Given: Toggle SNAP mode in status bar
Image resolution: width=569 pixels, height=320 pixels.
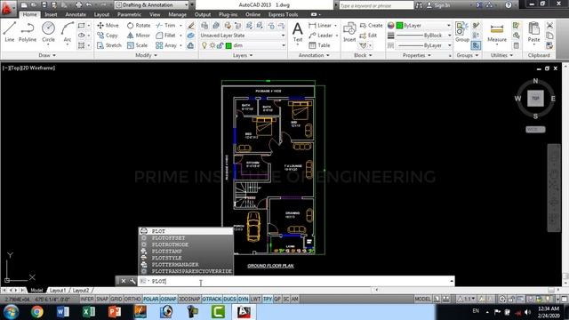Looking at the screenshot, I should pyautogui.click(x=102, y=299).
